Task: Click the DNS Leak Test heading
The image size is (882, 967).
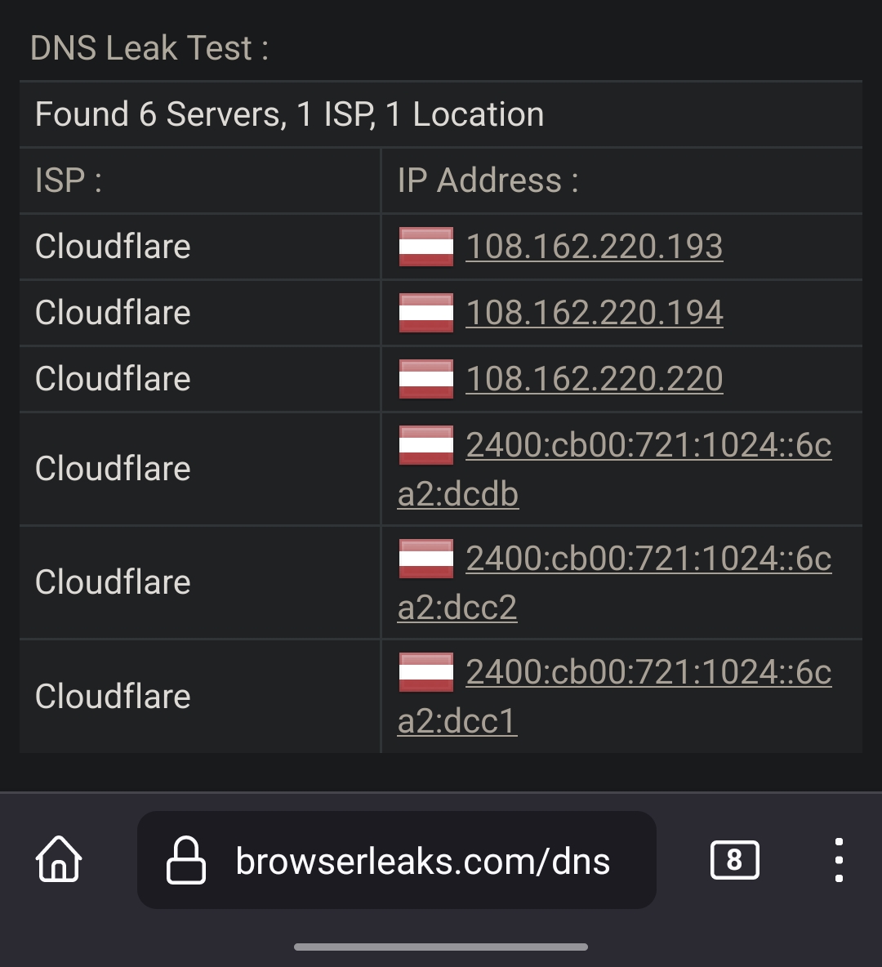Action: coord(149,48)
